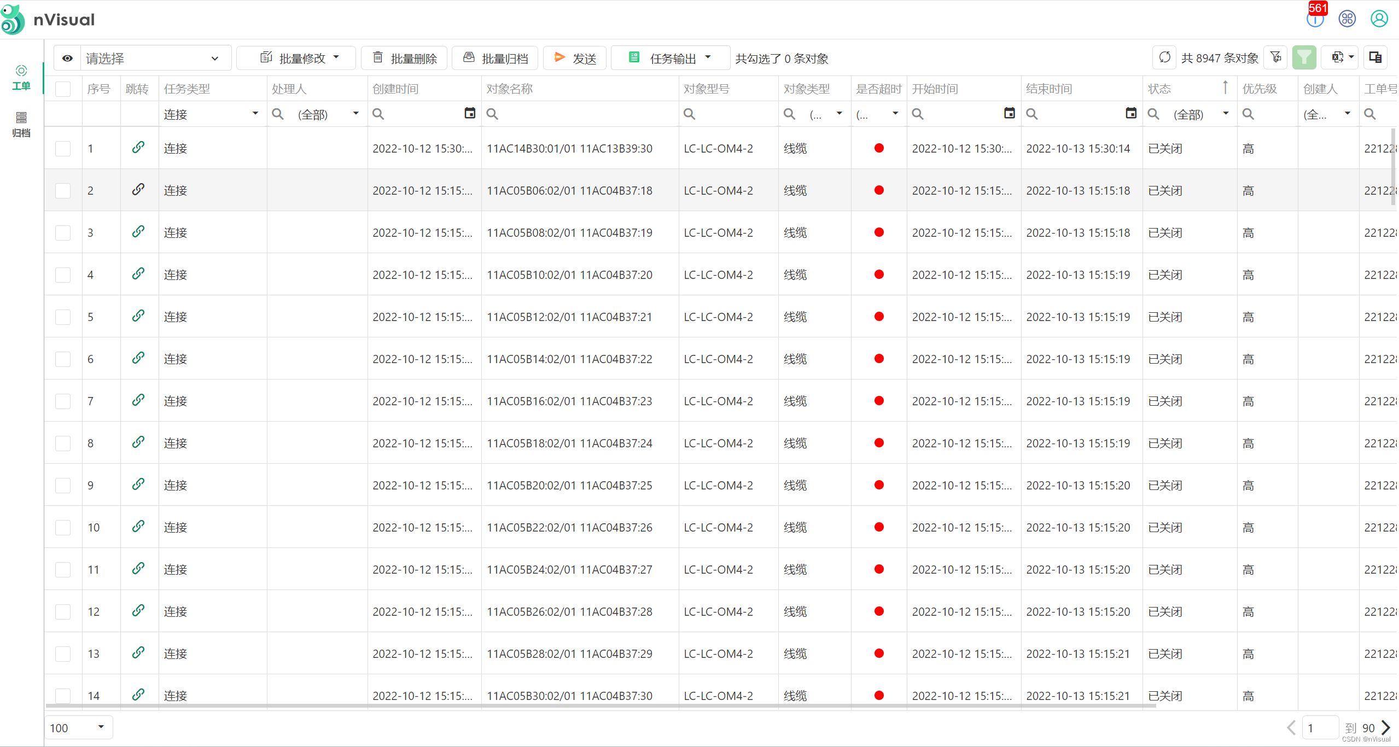Open the page size 100 dropdown

78,727
